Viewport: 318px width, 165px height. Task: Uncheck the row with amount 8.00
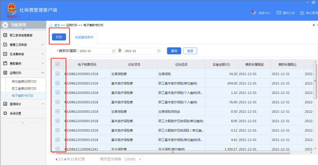[58, 121]
